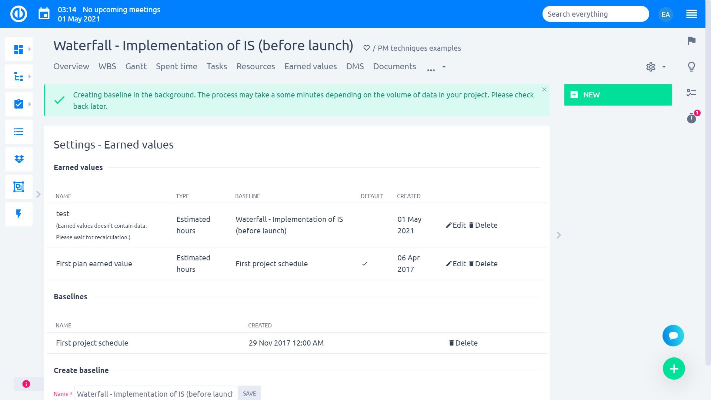This screenshot has width=711, height=400.
Task: Toggle favorite heart next to project title
Action: pyautogui.click(x=366, y=48)
